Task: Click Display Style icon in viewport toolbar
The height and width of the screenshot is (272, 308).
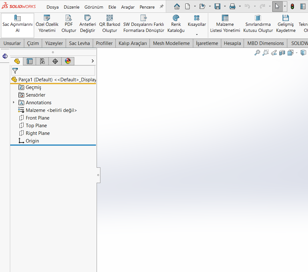Action: click(x=303, y=53)
